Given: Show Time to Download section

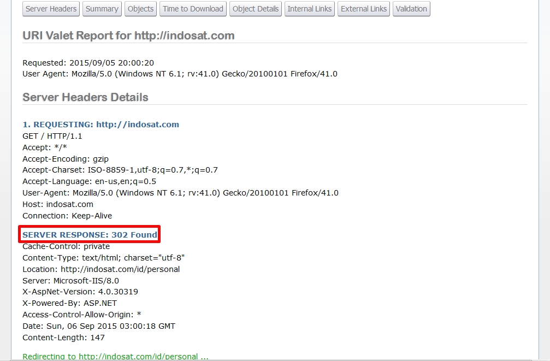Looking at the screenshot, I should tap(193, 9).
